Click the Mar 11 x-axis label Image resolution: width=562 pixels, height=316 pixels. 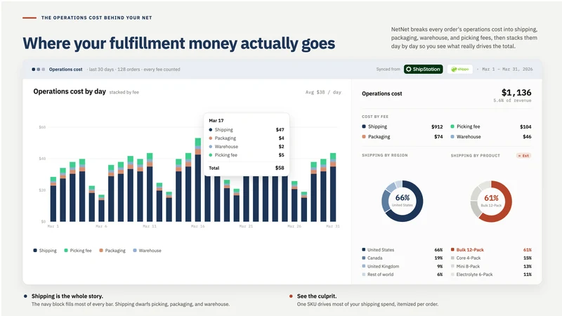pyautogui.click(x=150, y=226)
